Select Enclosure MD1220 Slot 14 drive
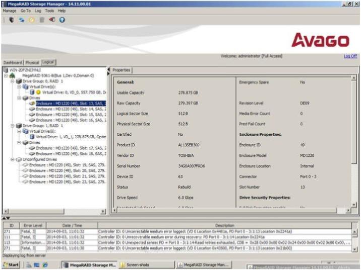The height and width of the screenshot is (270, 361). pyautogui.click(x=71, y=109)
